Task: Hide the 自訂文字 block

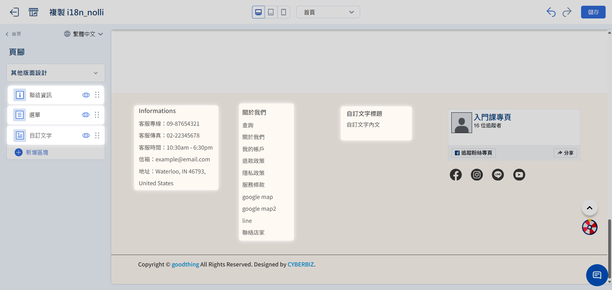Action: [86, 136]
